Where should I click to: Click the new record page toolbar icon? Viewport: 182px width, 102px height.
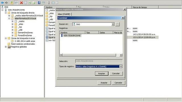coord(53,3)
